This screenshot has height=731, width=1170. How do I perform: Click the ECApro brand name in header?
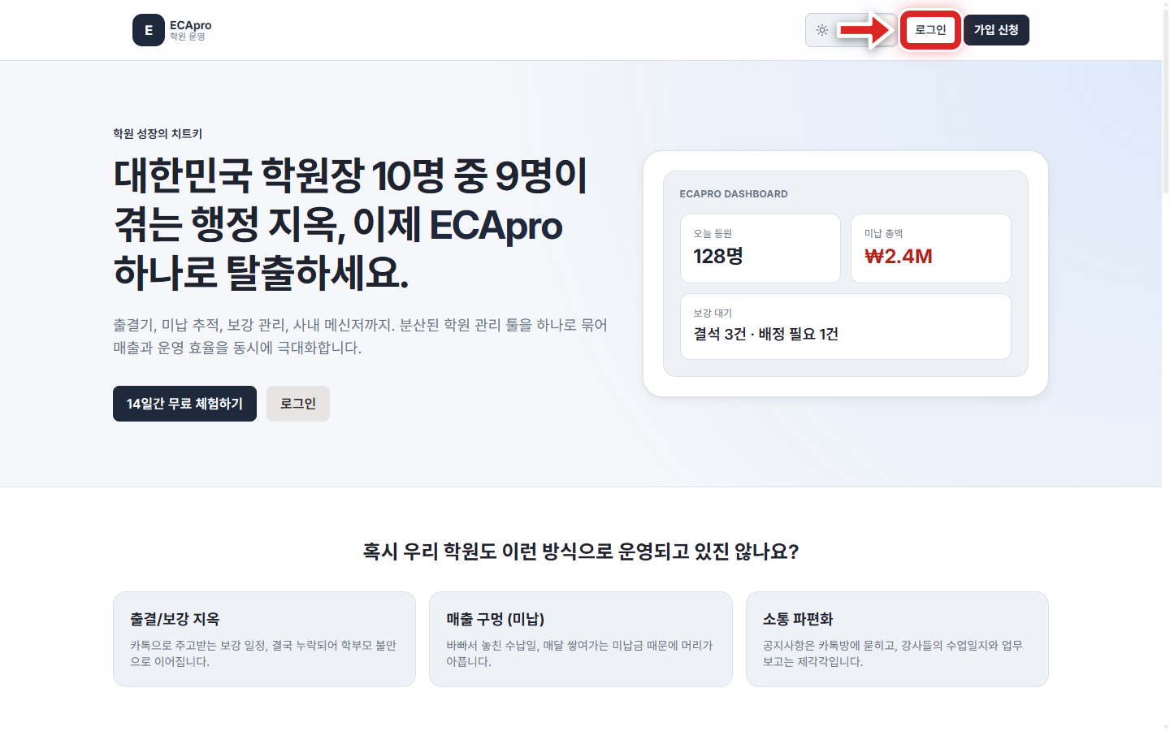[x=190, y=25]
